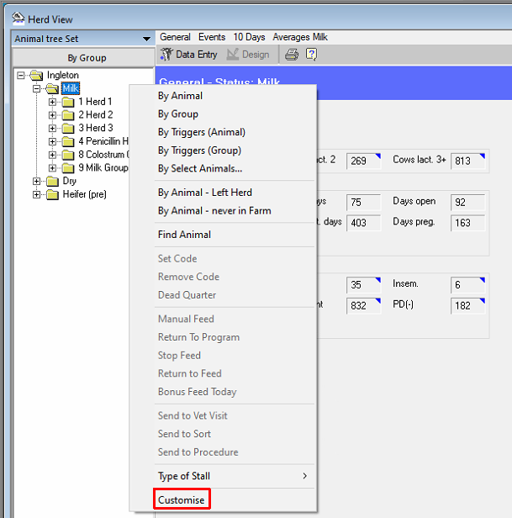512x518 pixels.
Task: Choose Customise from the context menu
Action: (x=182, y=500)
